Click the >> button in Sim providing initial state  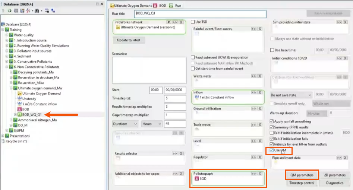click(x=339, y=22)
